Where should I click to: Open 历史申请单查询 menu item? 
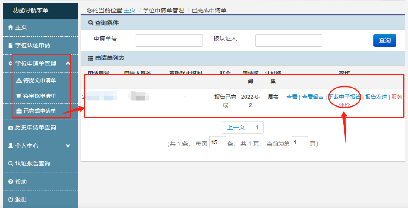tap(35, 128)
